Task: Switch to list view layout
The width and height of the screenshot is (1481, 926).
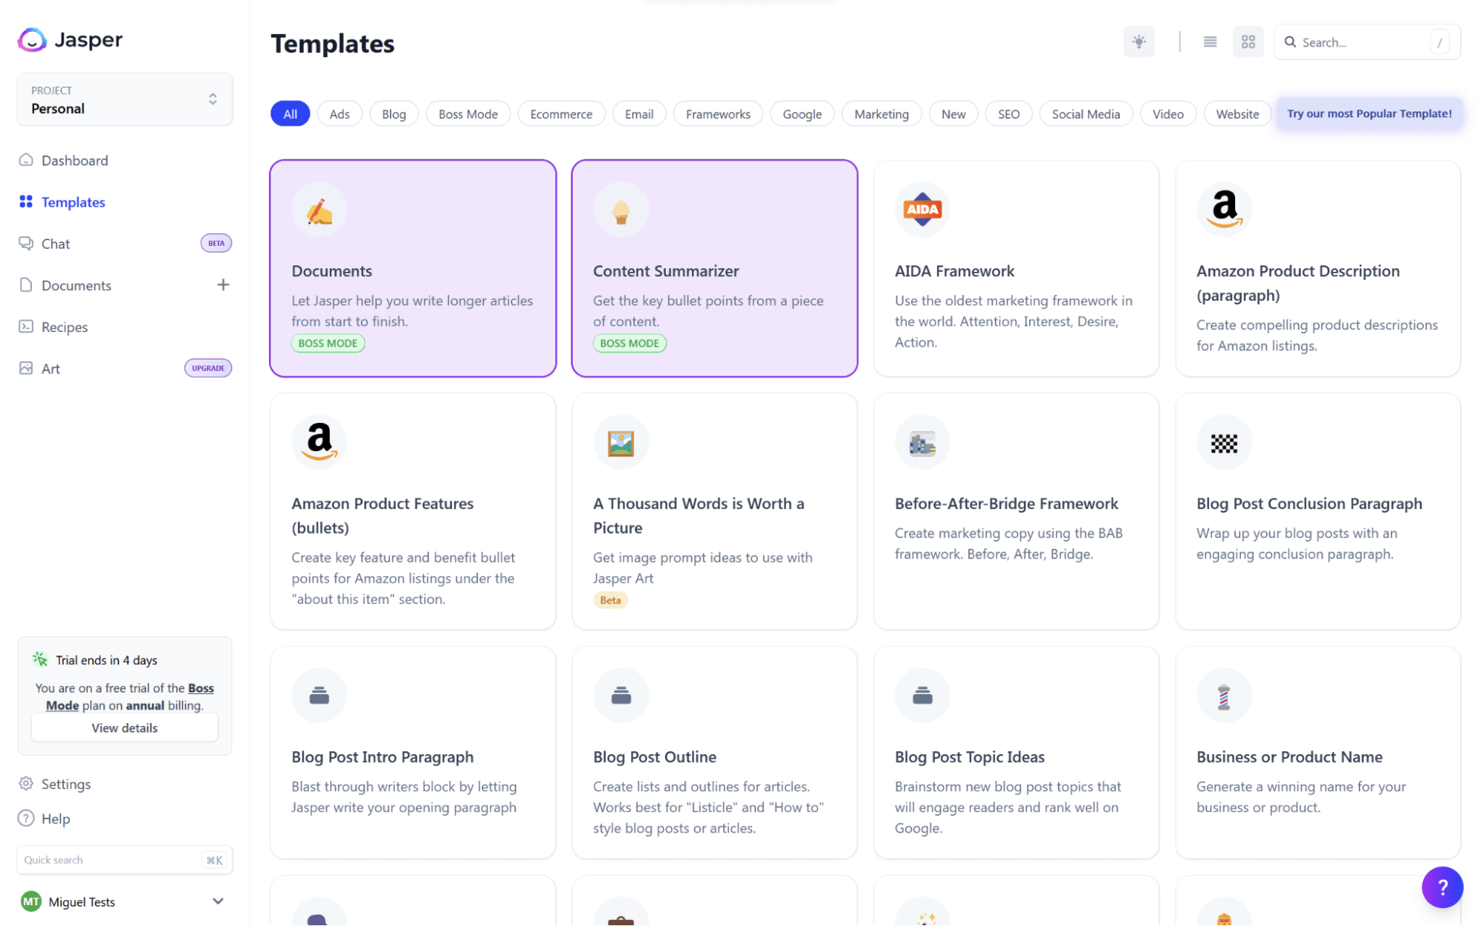Action: coord(1210,41)
